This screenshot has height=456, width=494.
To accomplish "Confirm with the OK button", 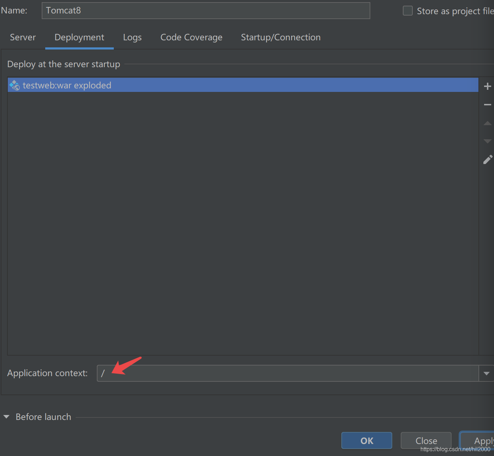I will [367, 440].
